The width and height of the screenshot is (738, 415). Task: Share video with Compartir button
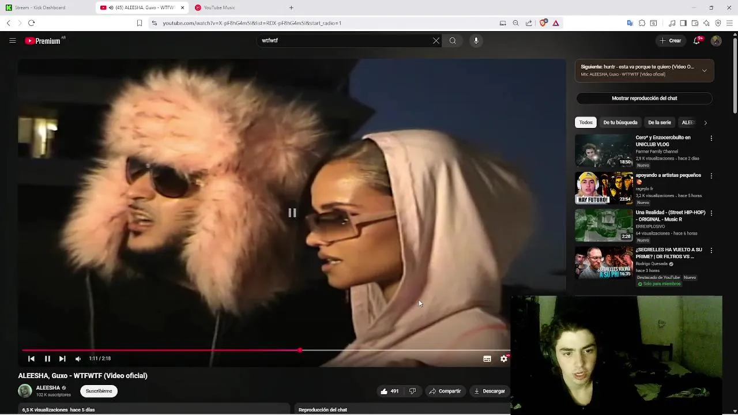click(445, 391)
